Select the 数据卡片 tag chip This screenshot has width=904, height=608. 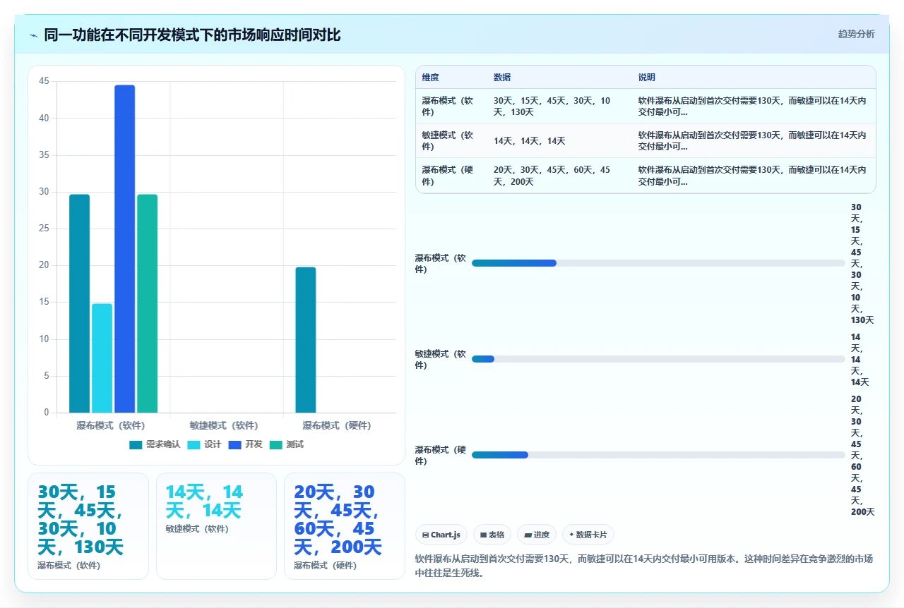click(x=588, y=535)
